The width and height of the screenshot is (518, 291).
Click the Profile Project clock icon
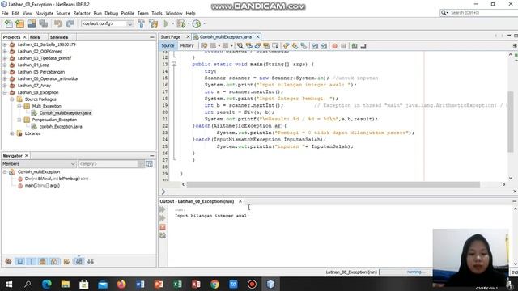(x=197, y=23)
